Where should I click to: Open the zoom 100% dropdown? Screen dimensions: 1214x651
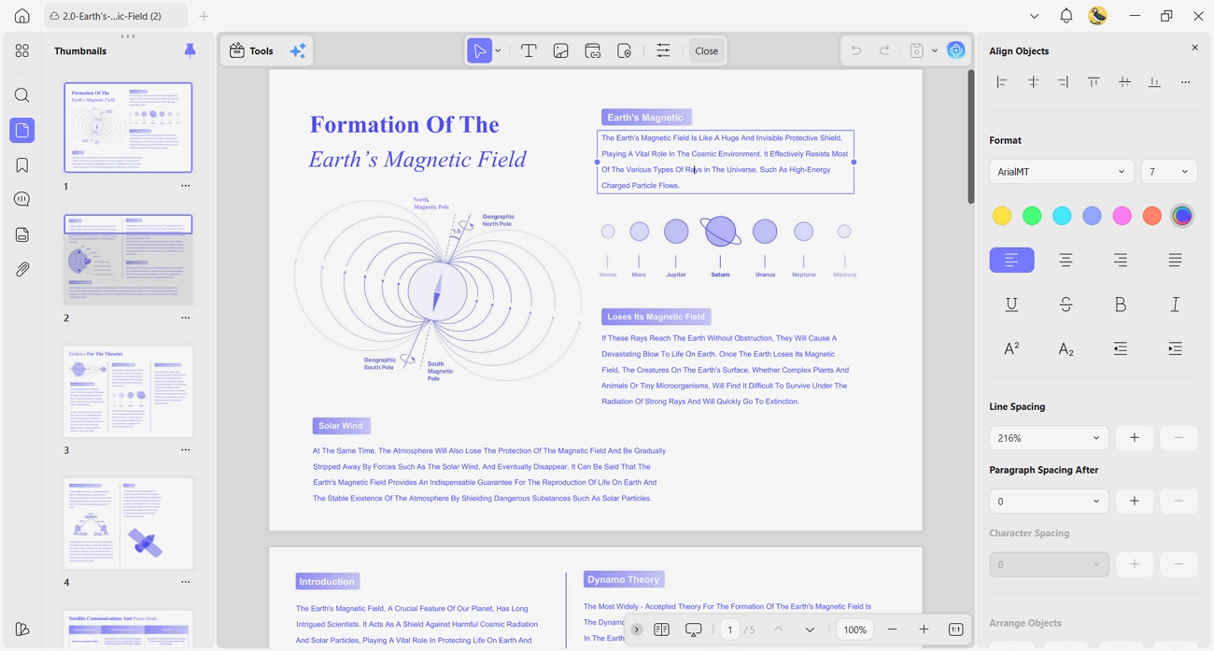tap(854, 630)
